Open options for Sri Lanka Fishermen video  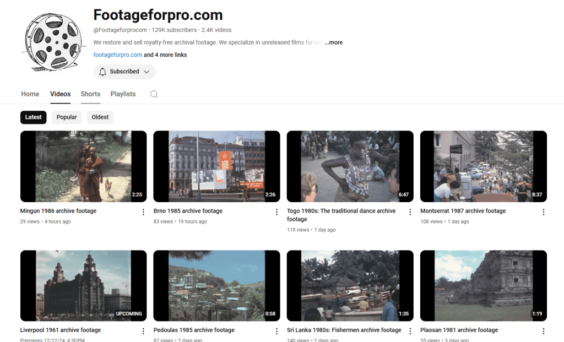[x=410, y=331]
